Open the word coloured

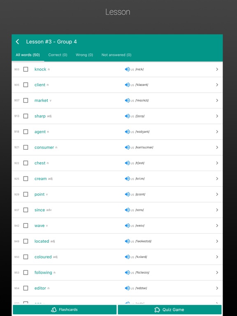pos(43,257)
